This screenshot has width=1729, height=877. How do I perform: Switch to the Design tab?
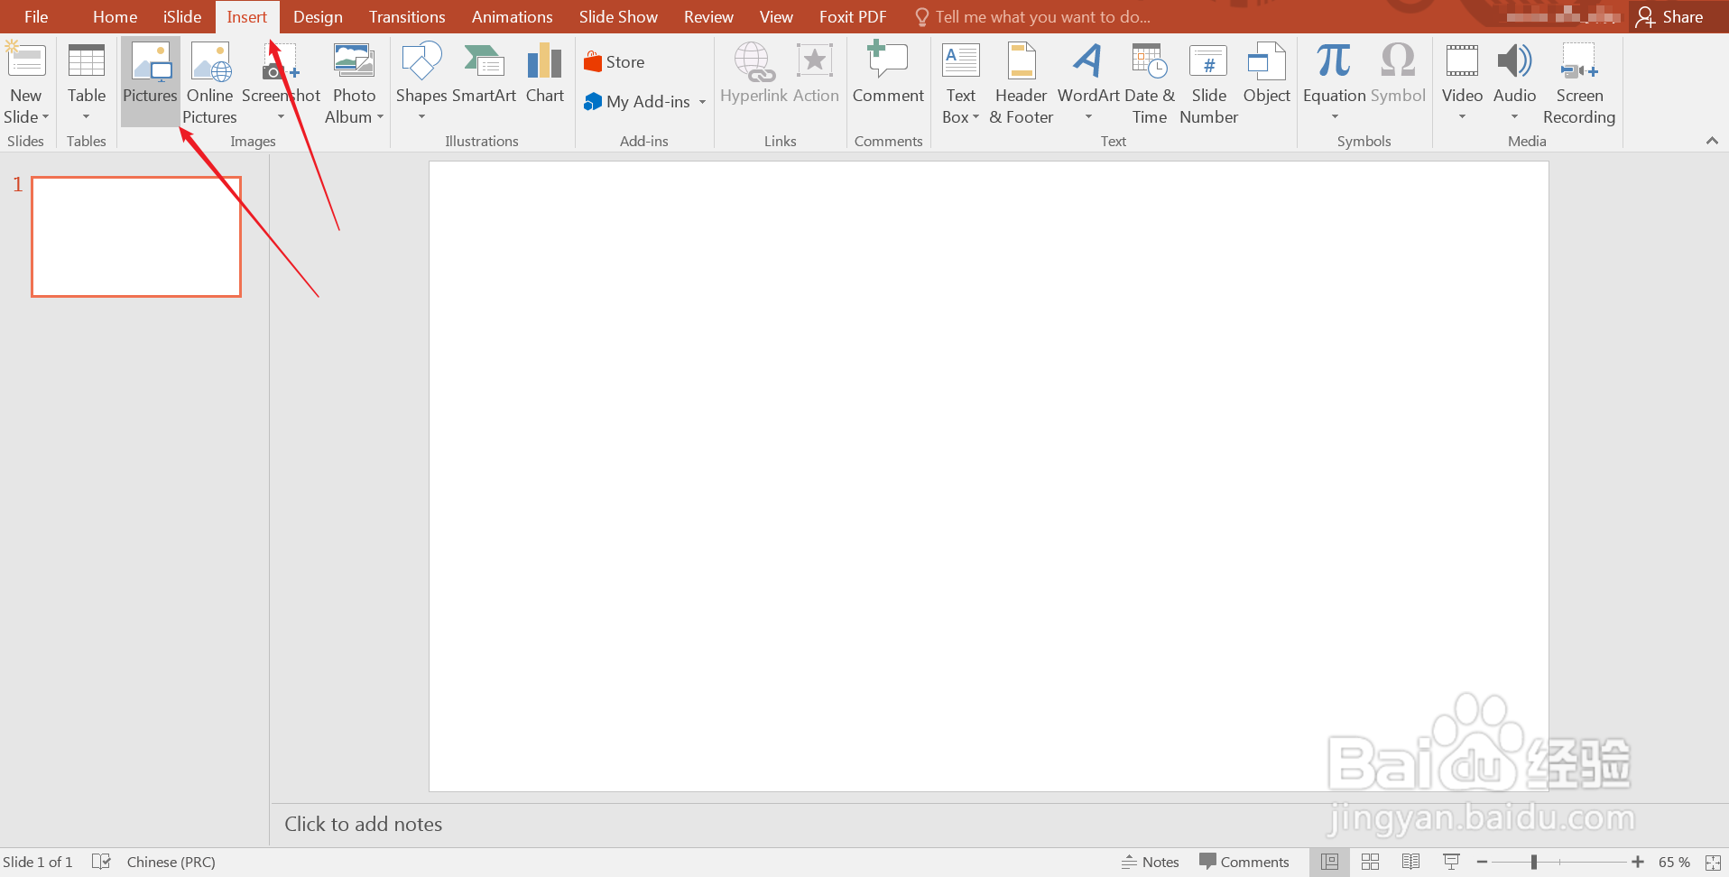[x=318, y=17]
